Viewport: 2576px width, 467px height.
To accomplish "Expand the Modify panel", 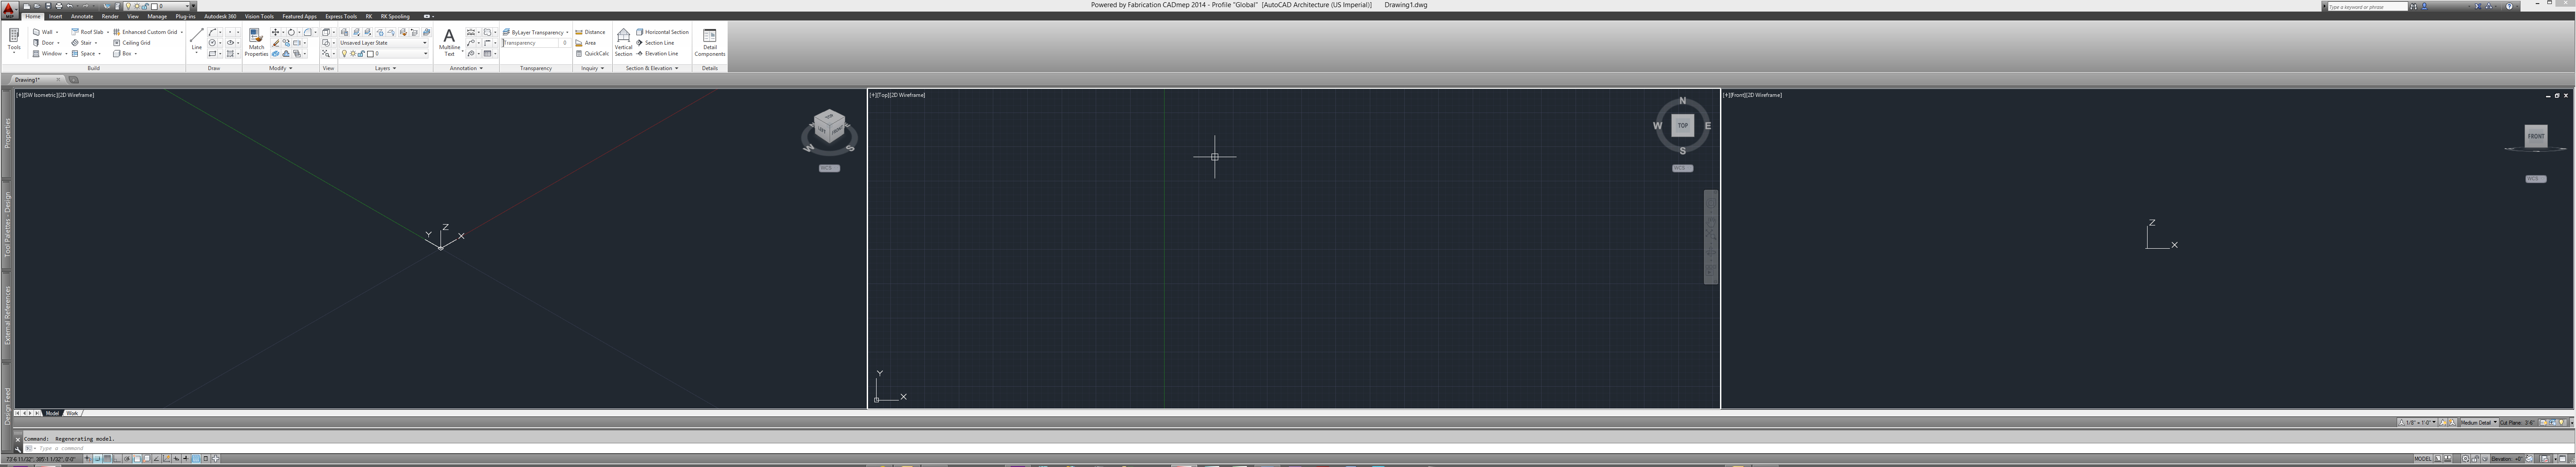I will coord(280,68).
